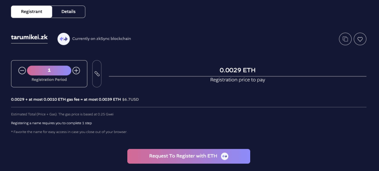379x171 pixels.
Task: Click the zkSync icon inside the register button
Action: click(x=225, y=156)
